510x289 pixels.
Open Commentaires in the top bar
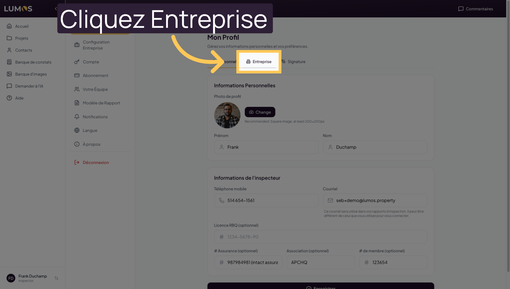click(475, 9)
